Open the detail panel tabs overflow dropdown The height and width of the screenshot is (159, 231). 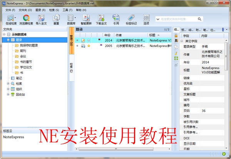click(x=227, y=30)
